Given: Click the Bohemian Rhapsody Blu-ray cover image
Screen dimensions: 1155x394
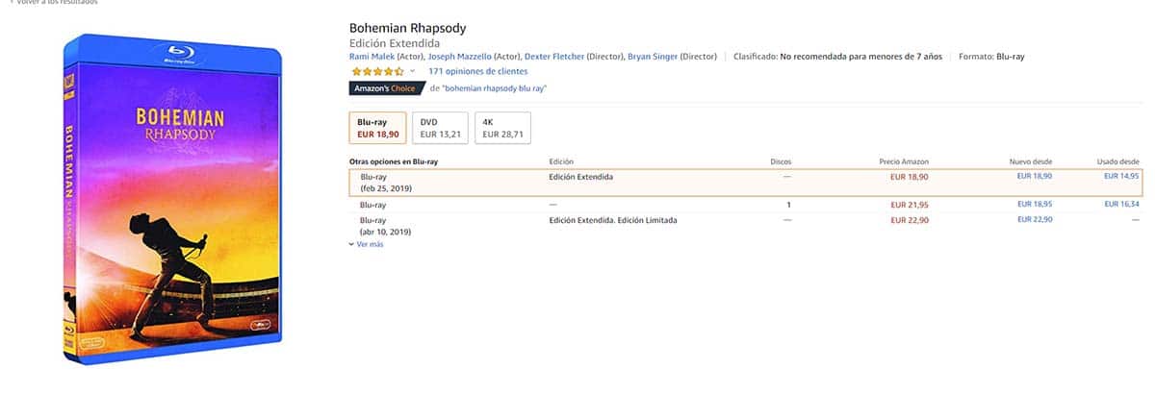Looking at the screenshot, I should pyautogui.click(x=173, y=197).
